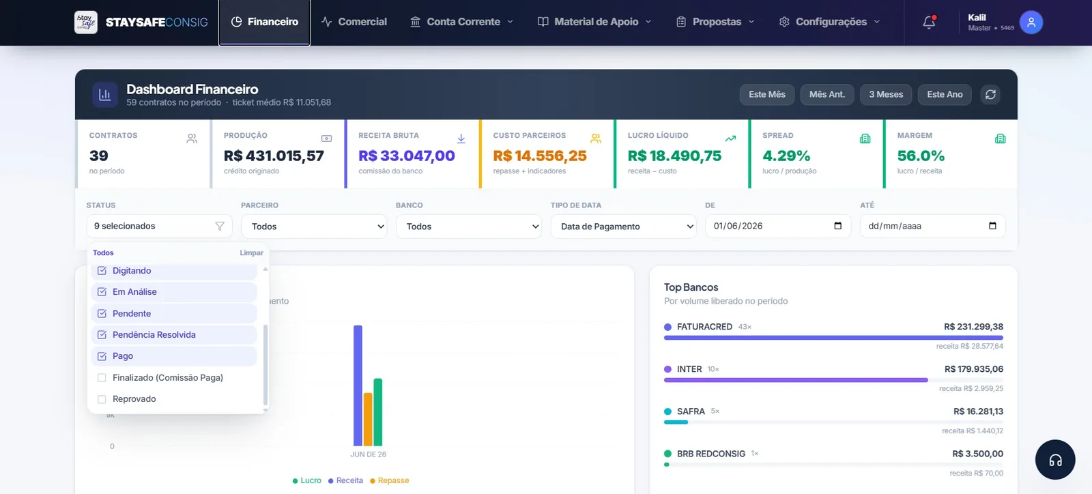Open the Comercial tab

pos(354,22)
